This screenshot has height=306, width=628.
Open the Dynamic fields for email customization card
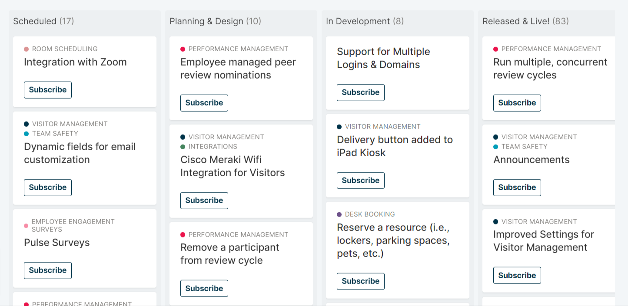(80, 153)
